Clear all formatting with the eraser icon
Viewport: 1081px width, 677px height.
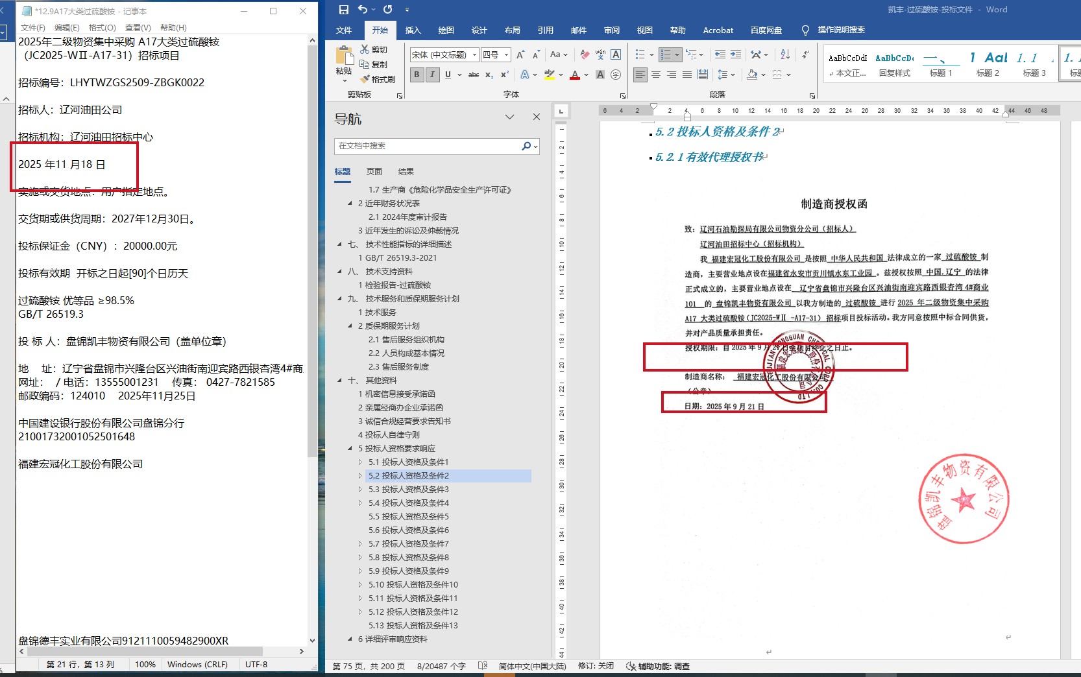(x=585, y=55)
